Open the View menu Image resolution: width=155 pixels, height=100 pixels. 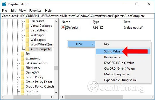point(23,11)
